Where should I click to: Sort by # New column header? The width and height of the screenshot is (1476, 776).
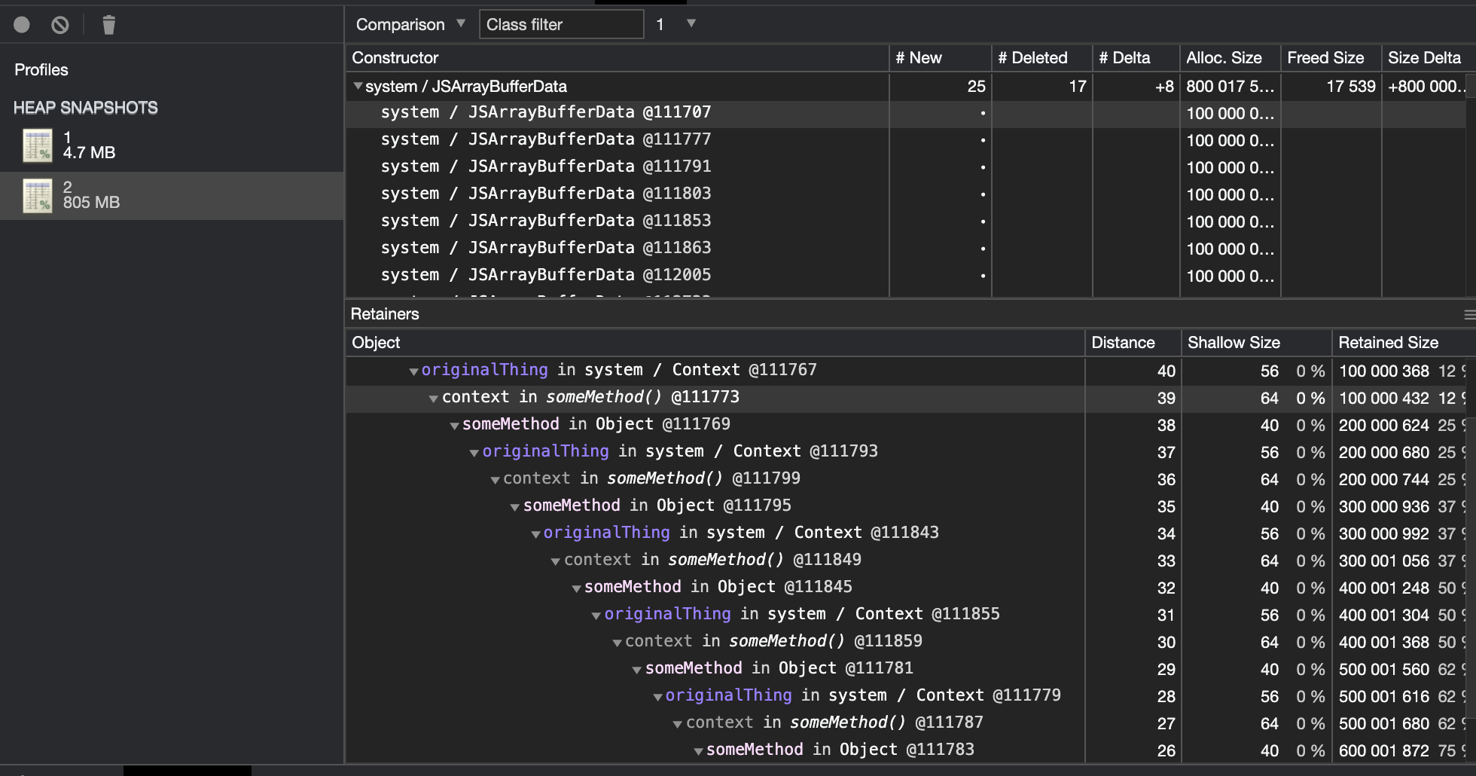point(940,58)
